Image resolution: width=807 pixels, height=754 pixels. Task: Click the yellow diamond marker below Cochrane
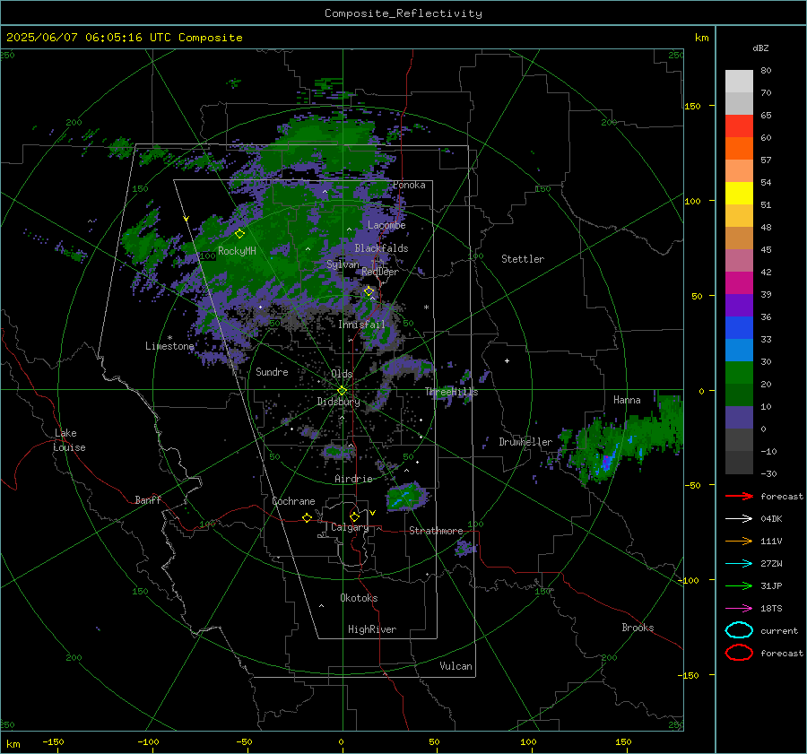pos(307,517)
